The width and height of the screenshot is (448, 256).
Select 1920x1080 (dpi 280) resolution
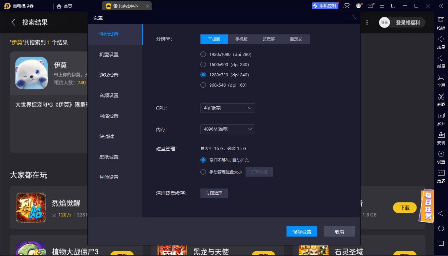pyautogui.click(x=203, y=54)
